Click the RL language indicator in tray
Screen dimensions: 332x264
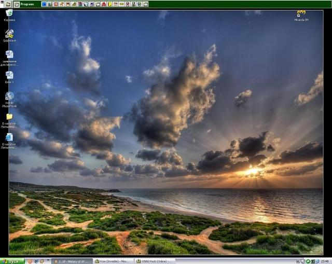(297, 261)
